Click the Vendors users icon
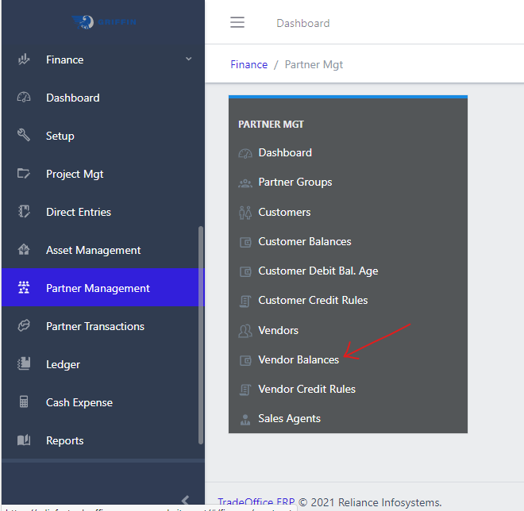 click(245, 331)
